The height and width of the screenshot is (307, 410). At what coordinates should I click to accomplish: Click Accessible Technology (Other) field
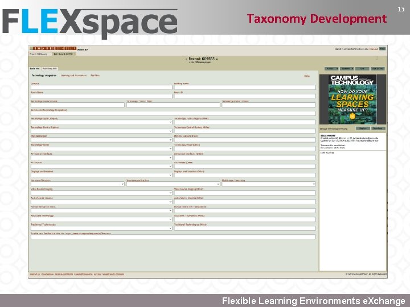click(245, 219)
